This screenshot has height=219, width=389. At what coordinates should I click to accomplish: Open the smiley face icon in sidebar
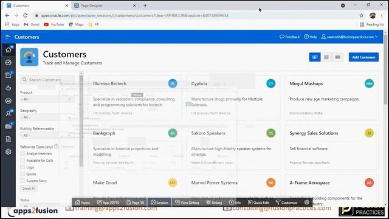(x=8, y=100)
